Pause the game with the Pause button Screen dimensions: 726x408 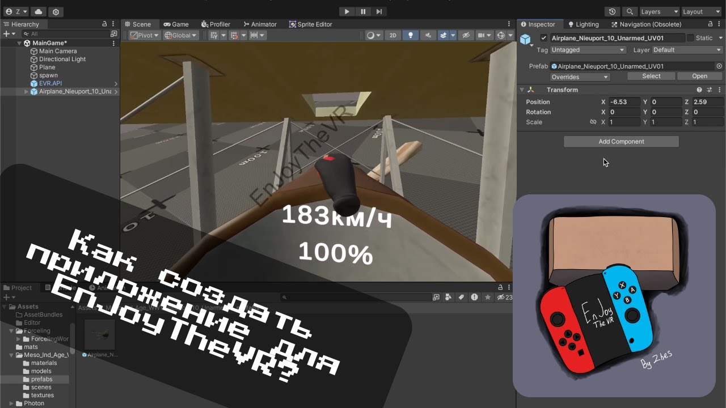(x=363, y=11)
